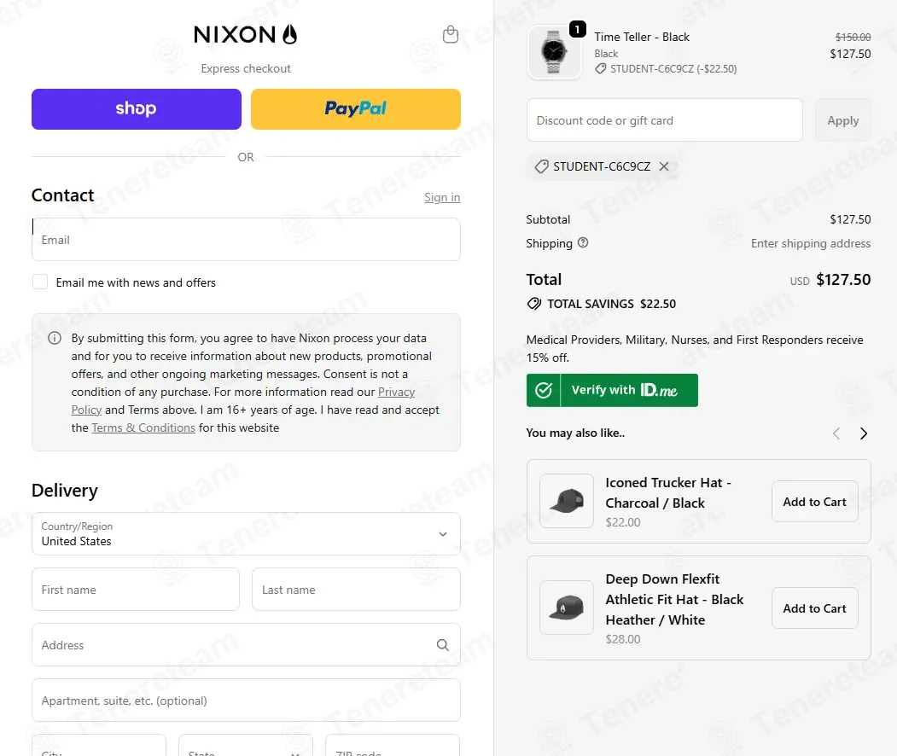The height and width of the screenshot is (756, 897).
Task: Add Iconed Trucker Hat to cart
Action: (814, 502)
